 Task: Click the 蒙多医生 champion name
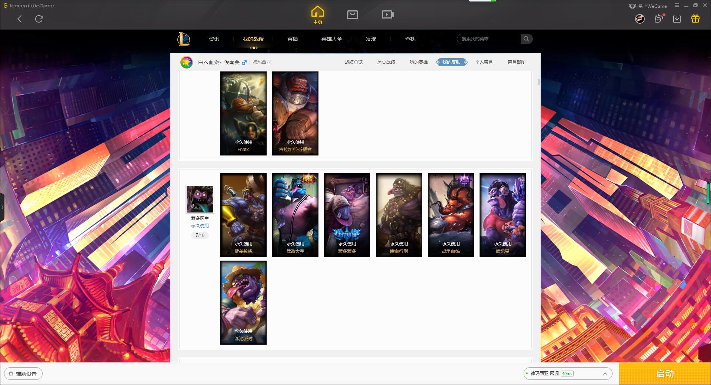point(200,218)
